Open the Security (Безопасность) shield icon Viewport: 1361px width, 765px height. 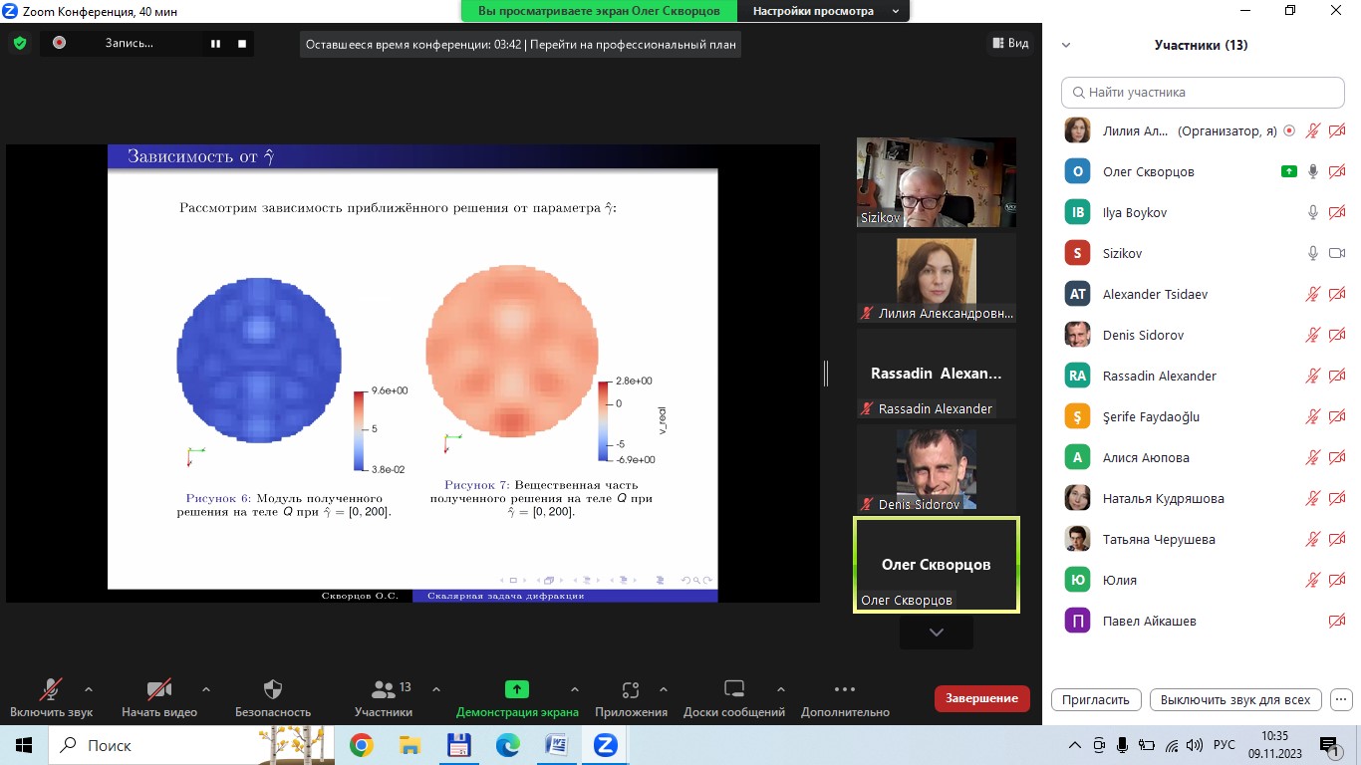(x=273, y=689)
